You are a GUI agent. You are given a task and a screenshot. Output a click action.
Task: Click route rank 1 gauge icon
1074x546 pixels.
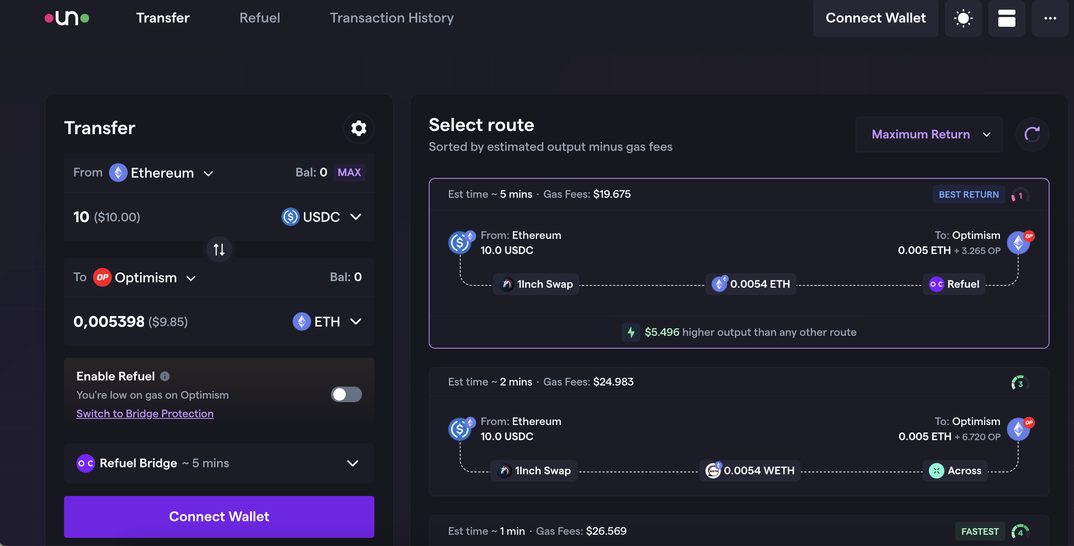1020,195
